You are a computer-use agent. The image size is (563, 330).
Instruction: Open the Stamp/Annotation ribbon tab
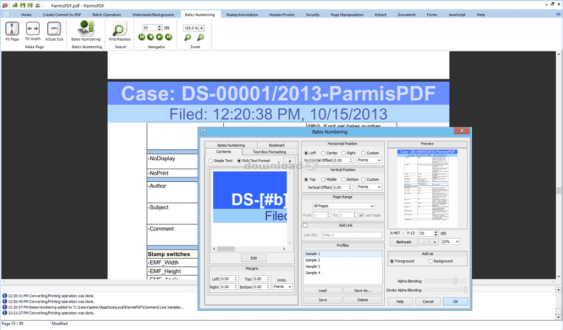(242, 15)
